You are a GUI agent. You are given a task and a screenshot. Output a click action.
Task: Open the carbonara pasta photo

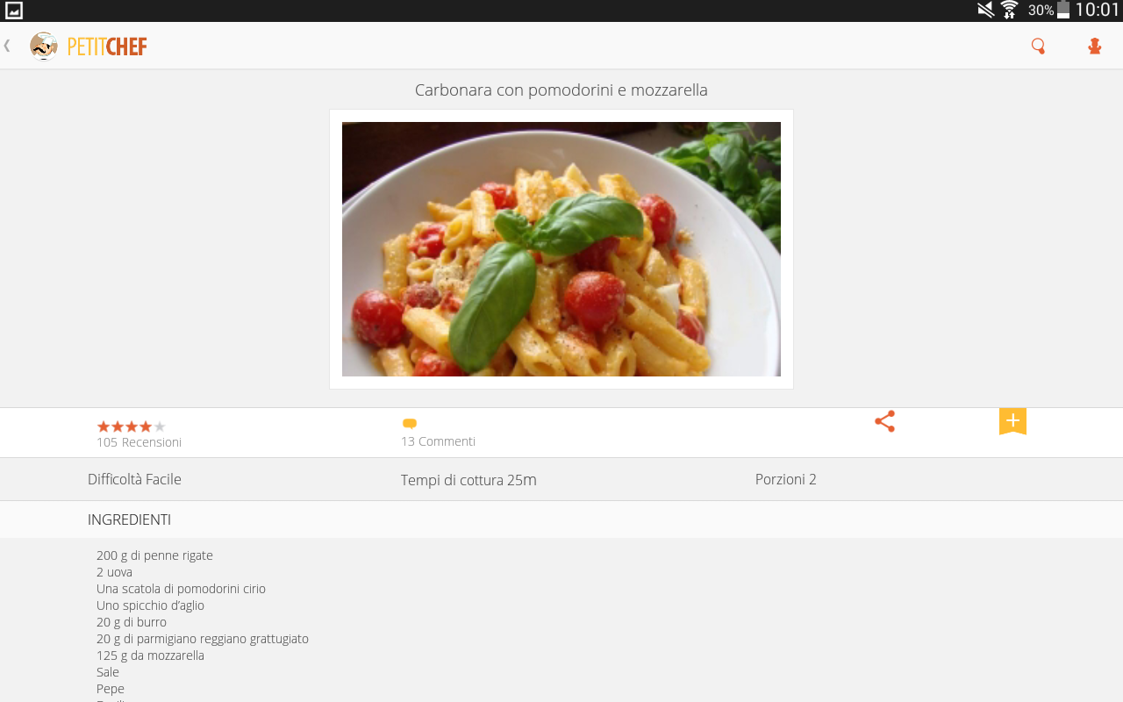coord(561,249)
